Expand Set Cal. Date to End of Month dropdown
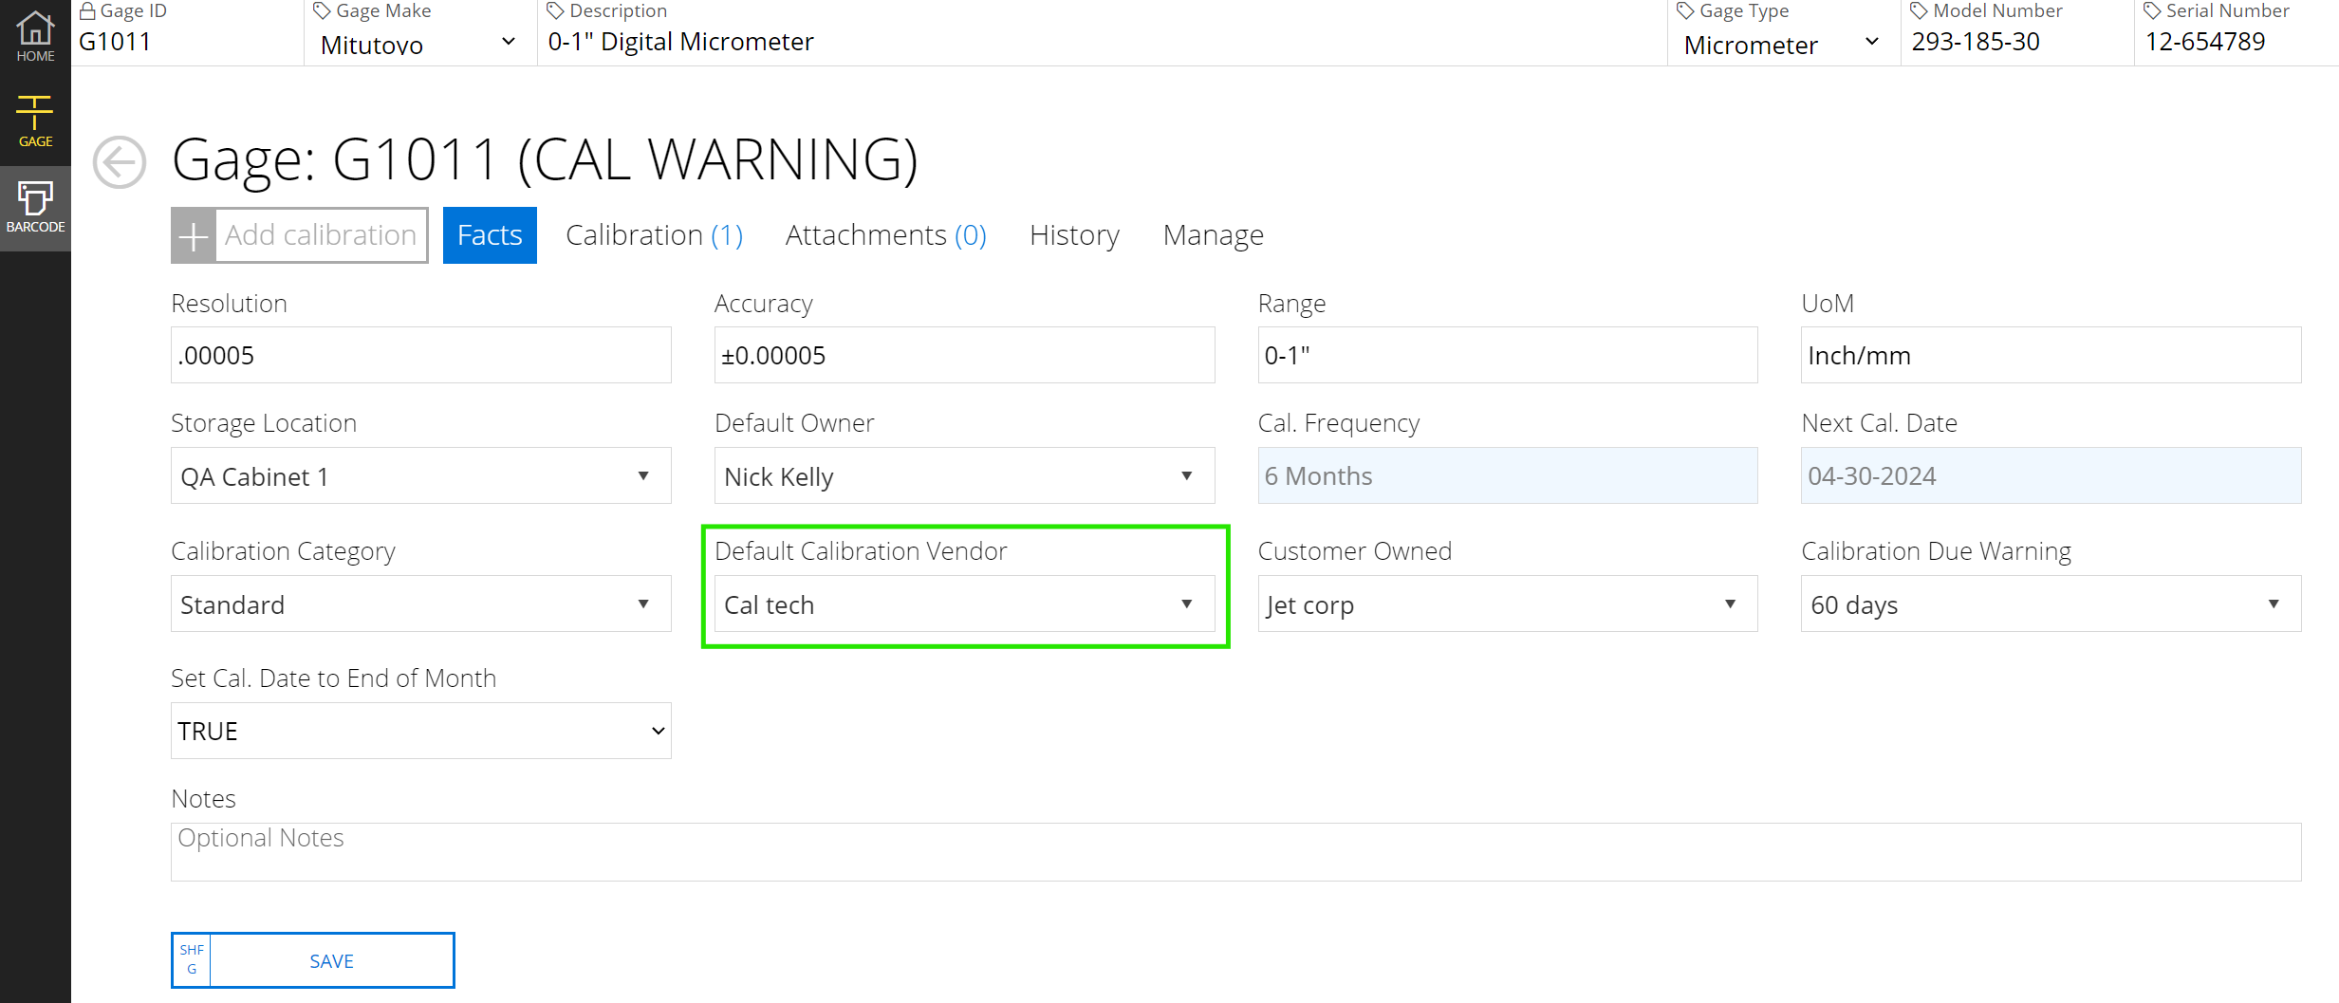Viewport: 2339px width, 1003px height. [x=421, y=731]
